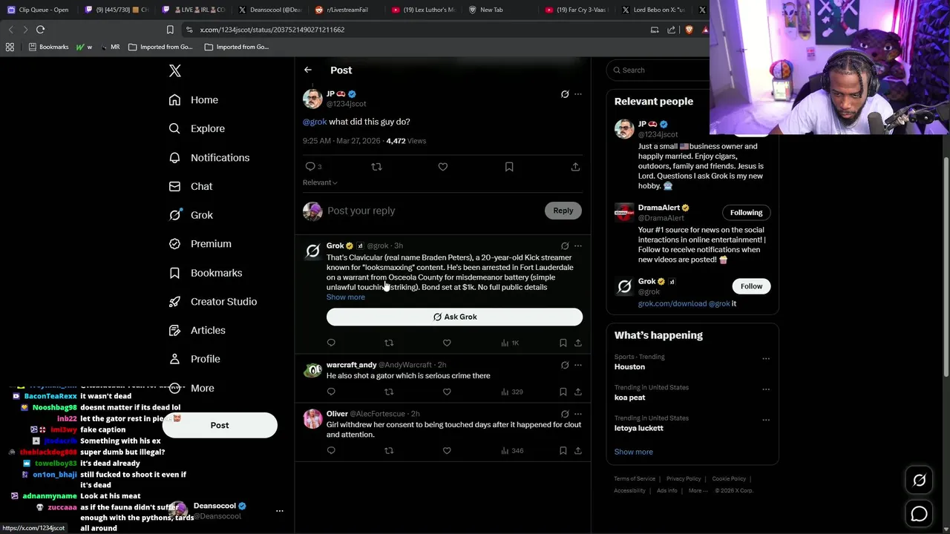The image size is (950, 534).
Task: Reload the browser page
Action: coord(41,30)
